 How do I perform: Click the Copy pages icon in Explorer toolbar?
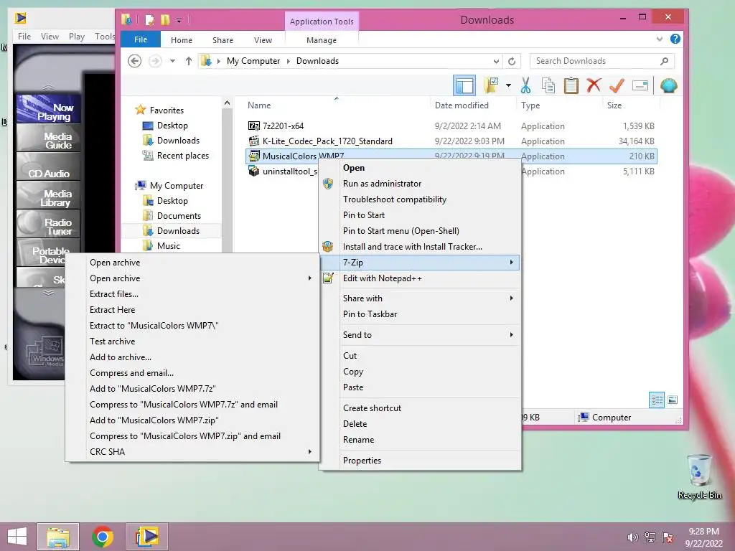tap(548, 86)
